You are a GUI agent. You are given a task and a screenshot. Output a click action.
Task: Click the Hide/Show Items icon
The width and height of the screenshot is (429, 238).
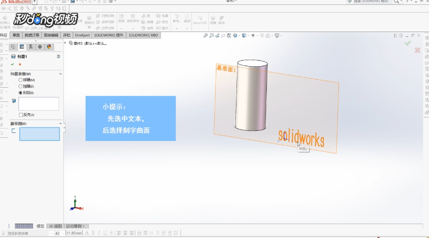(x=253, y=36)
